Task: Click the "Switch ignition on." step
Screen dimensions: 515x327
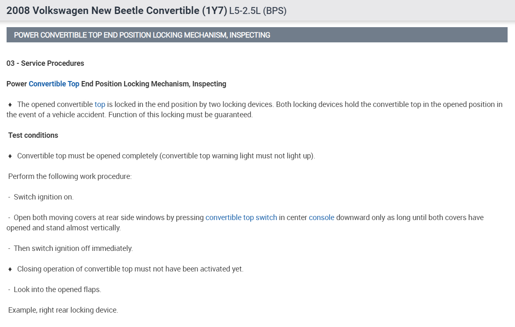Action: [x=44, y=197]
